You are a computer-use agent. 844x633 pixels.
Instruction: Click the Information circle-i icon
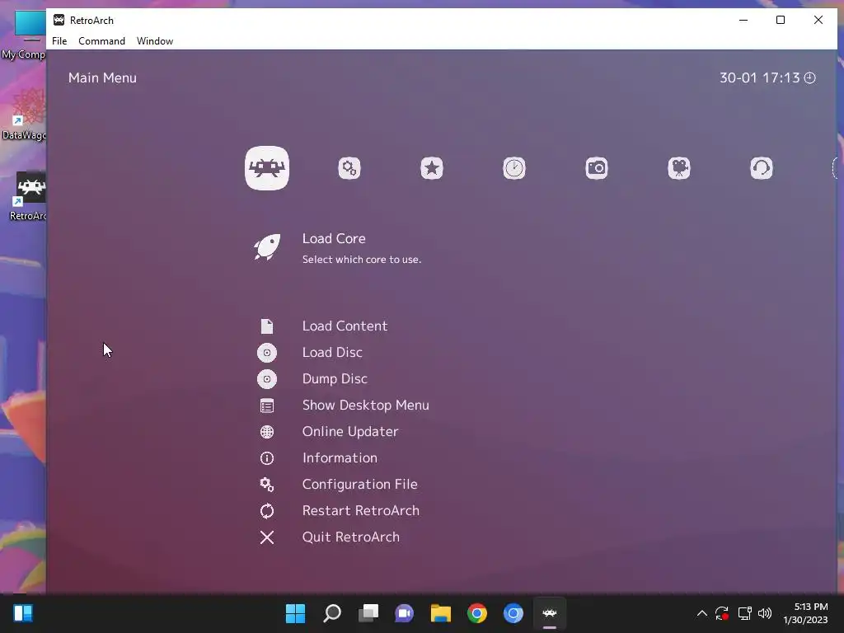pos(267,458)
